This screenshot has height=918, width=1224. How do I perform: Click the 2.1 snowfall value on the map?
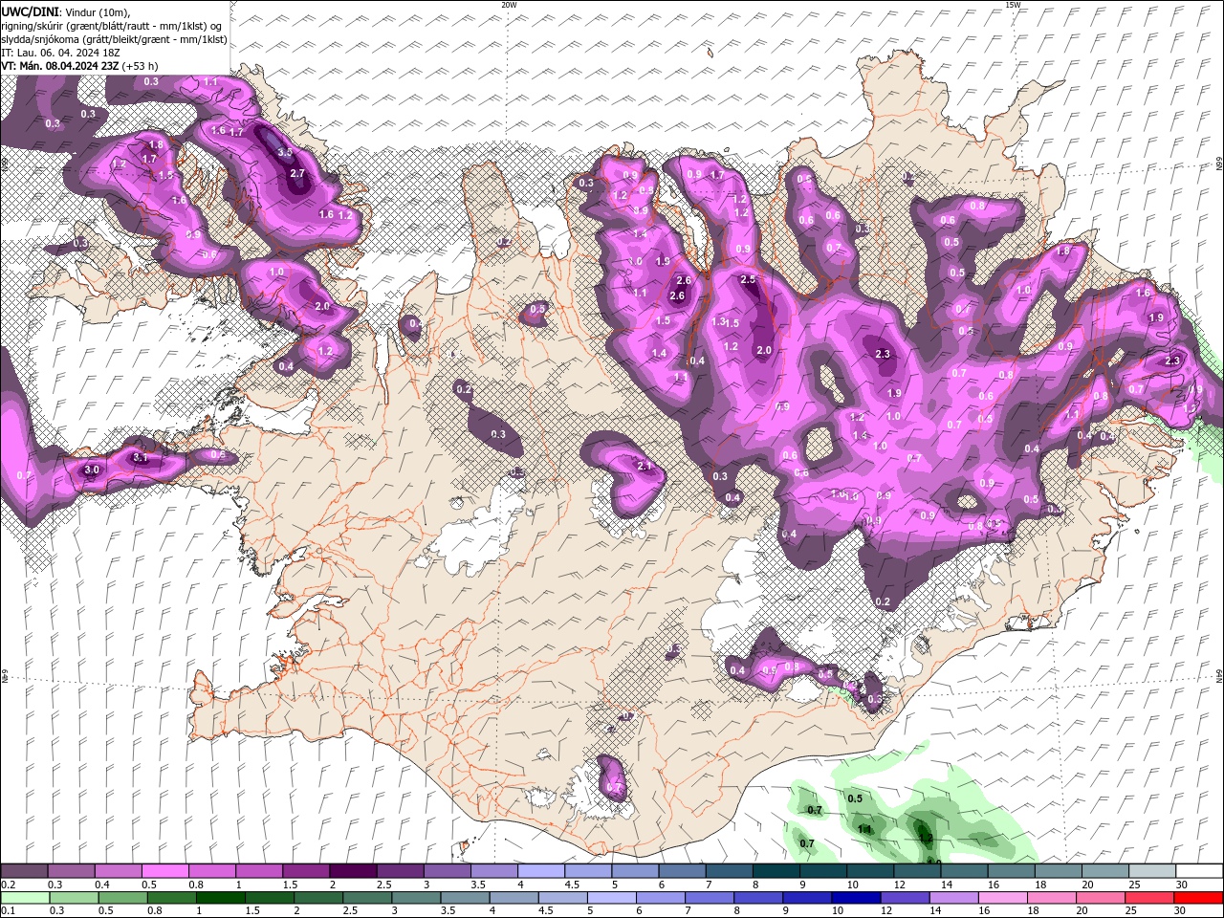pyautogui.click(x=644, y=466)
